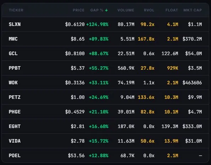Click the +33.11% gap value
Viewport: 211px width, 165px height.
coord(99,82)
